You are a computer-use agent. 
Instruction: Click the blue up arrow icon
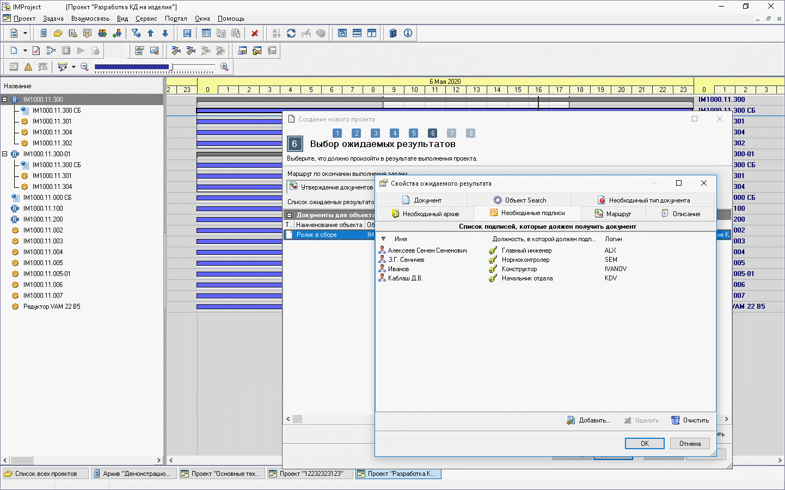click(x=151, y=33)
